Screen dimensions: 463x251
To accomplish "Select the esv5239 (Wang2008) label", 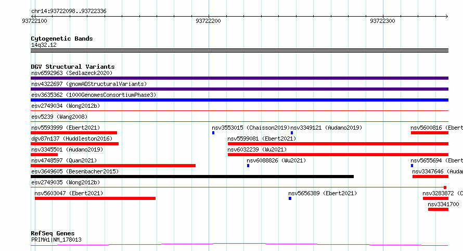I will [x=59, y=117].
